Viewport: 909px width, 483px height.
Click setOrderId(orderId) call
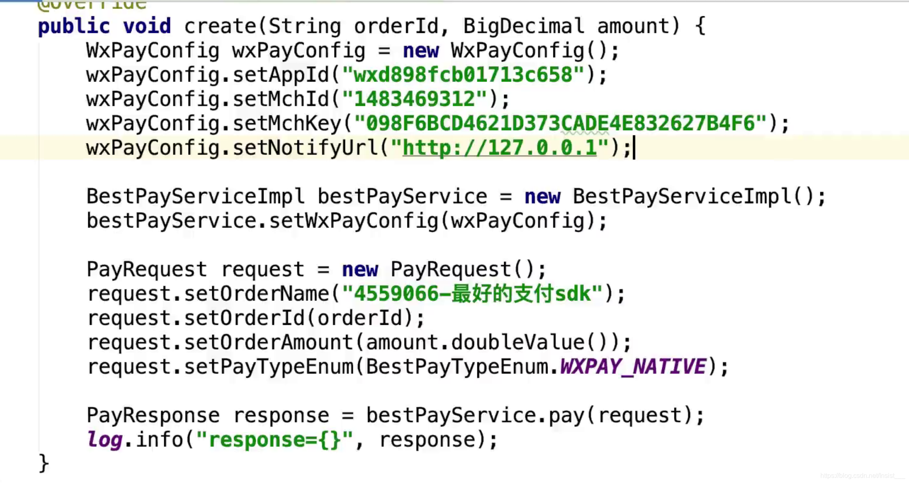pos(299,318)
